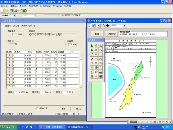Open the 表示(V) menu

tap(23, 6)
